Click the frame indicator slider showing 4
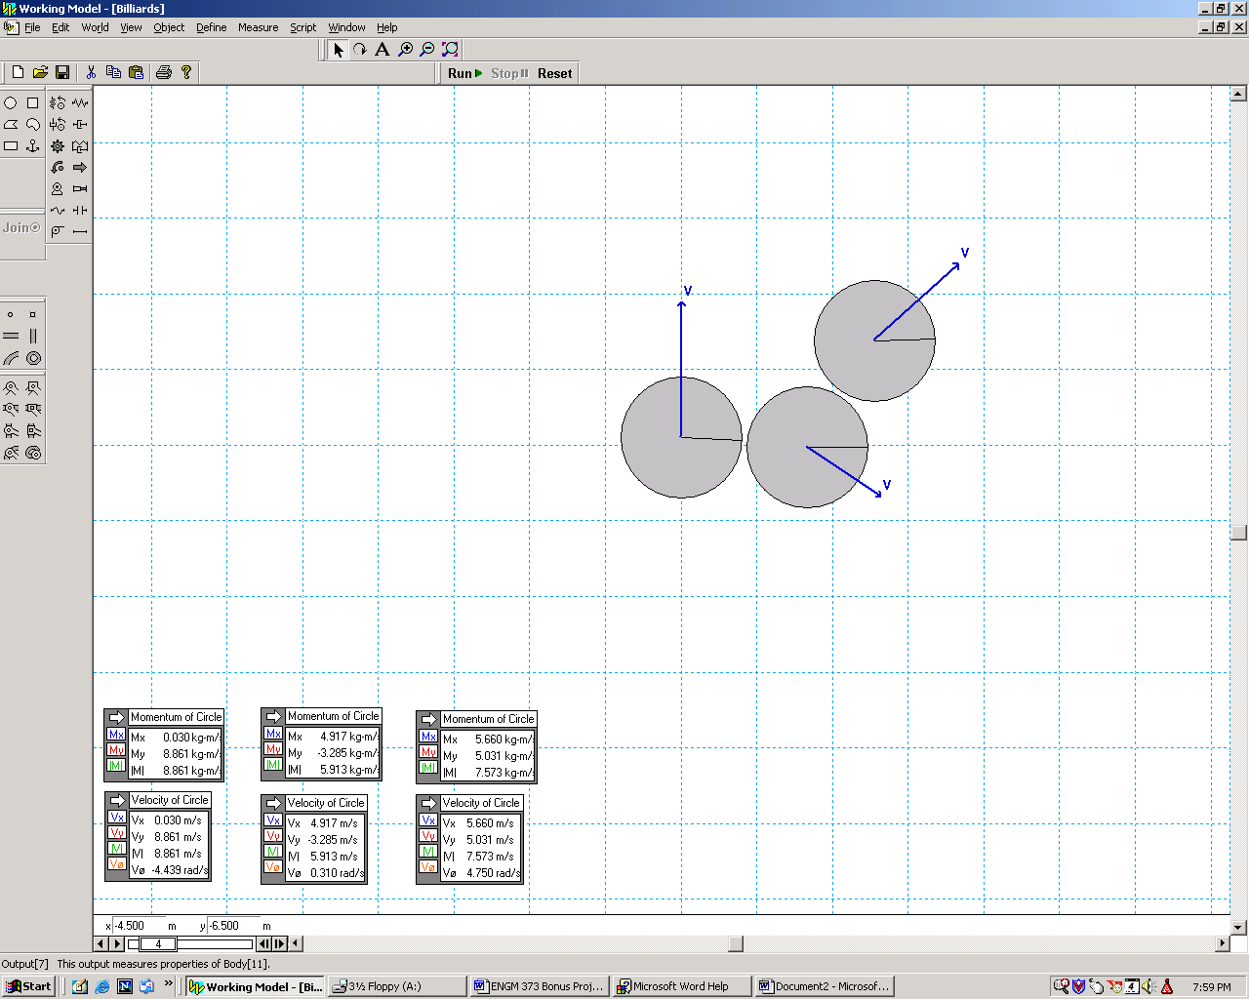 coord(158,943)
